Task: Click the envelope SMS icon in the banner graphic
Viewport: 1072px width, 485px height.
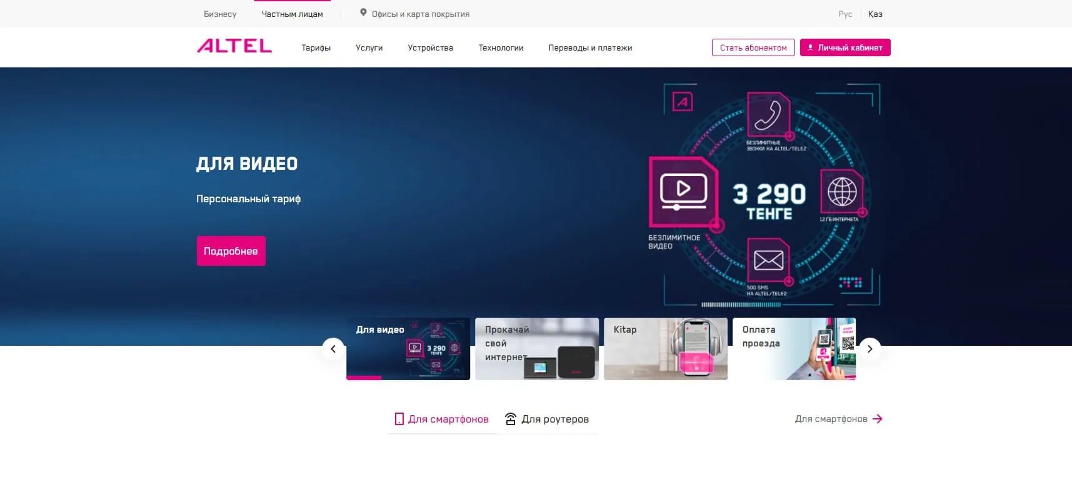Action: point(768,260)
